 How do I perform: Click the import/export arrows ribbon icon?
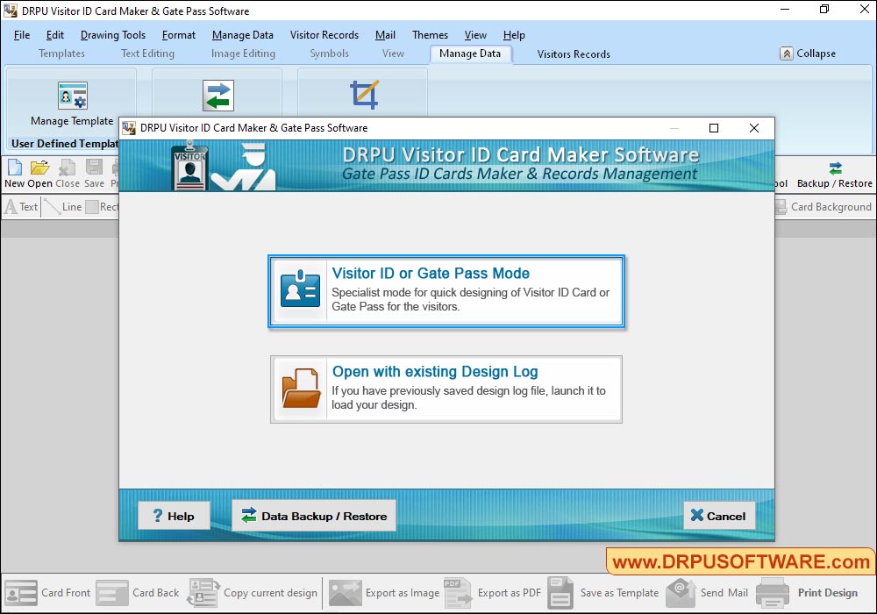(x=218, y=96)
